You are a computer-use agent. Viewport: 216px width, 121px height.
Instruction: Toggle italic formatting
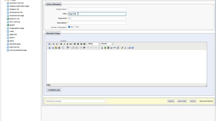(x=64, y=44)
